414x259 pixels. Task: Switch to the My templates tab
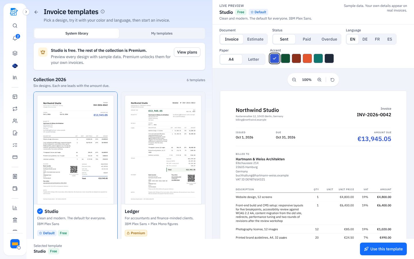click(162, 33)
